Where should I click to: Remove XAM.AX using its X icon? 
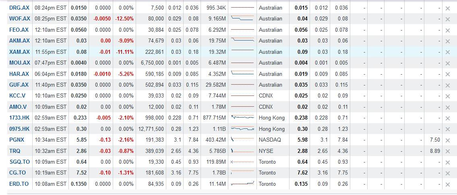tap(448, 52)
